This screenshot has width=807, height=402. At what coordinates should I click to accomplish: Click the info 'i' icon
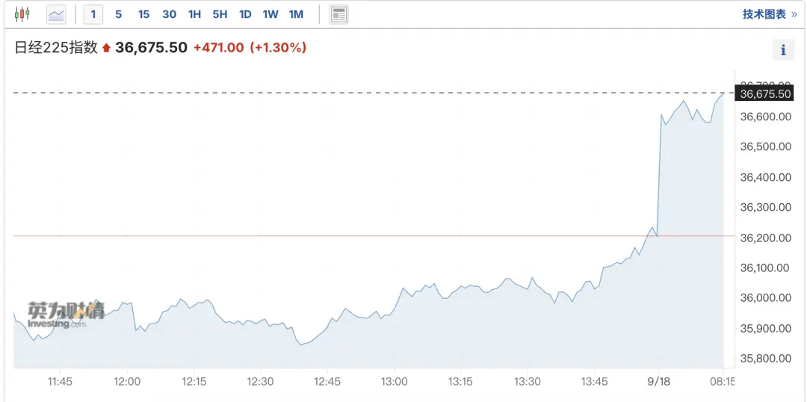(x=783, y=50)
